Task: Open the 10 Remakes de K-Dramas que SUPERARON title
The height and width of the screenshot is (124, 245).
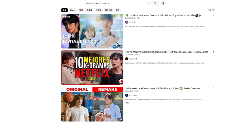Action: pyautogui.click(x=163, y=88)
